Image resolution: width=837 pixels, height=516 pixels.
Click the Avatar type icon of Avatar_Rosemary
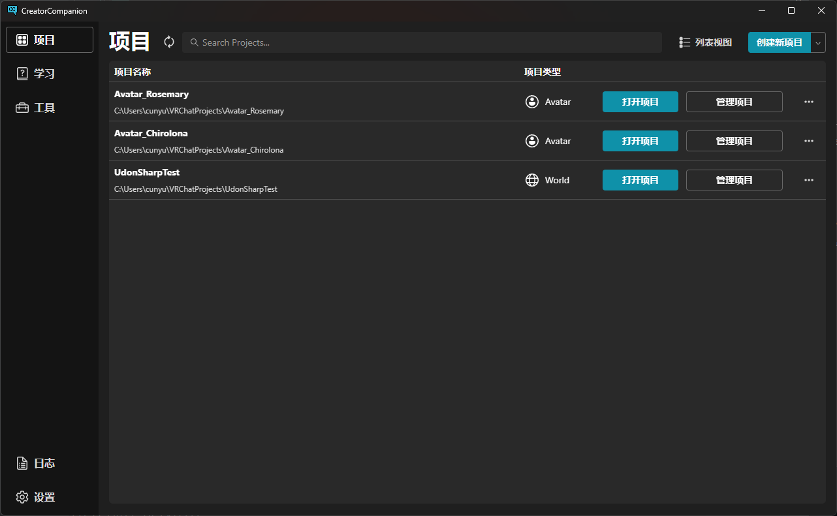pyautogui.click(x=532, y=102)
